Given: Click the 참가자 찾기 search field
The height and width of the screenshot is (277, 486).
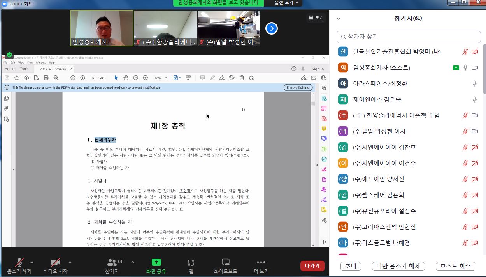Looking at the screenshot, I should point(409,37).
